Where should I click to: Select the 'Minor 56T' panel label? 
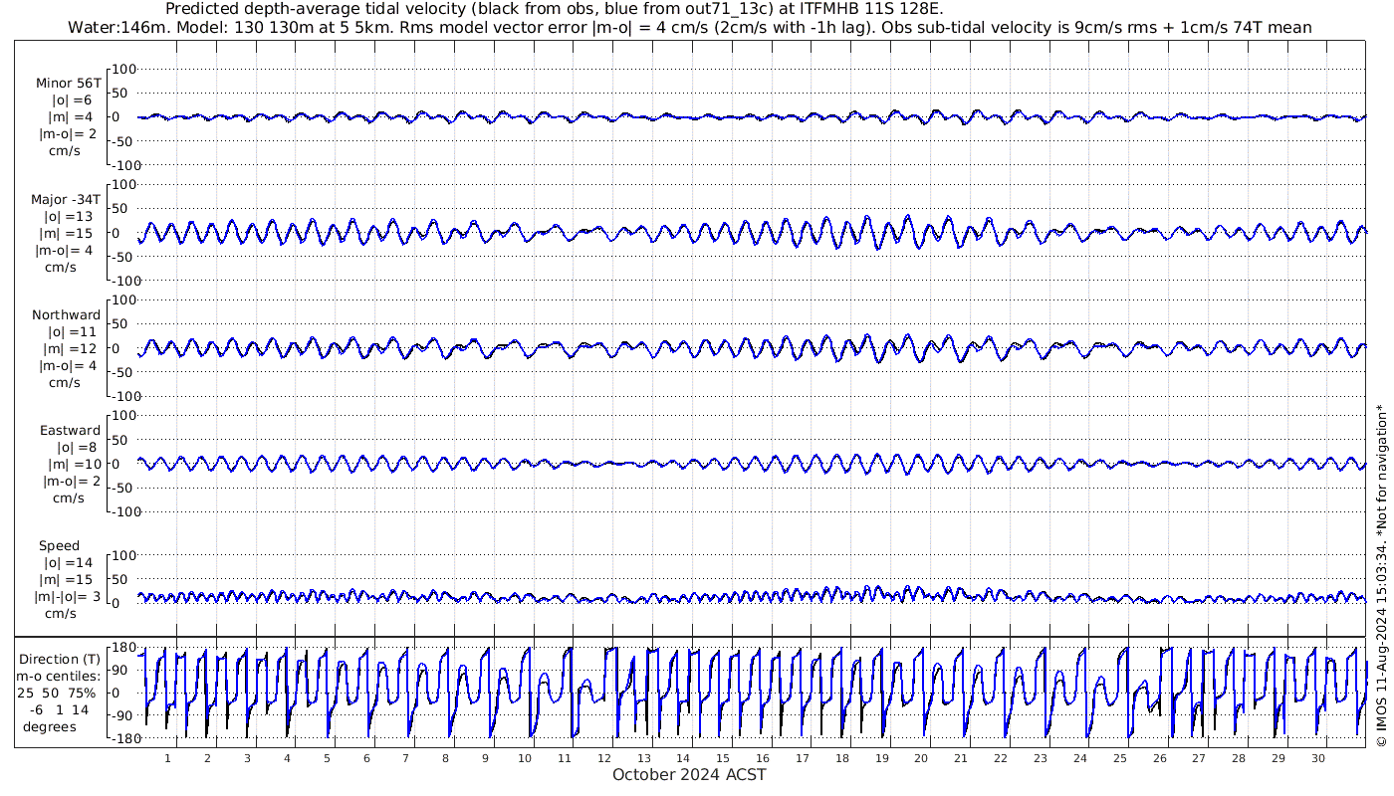click(68, 84)
